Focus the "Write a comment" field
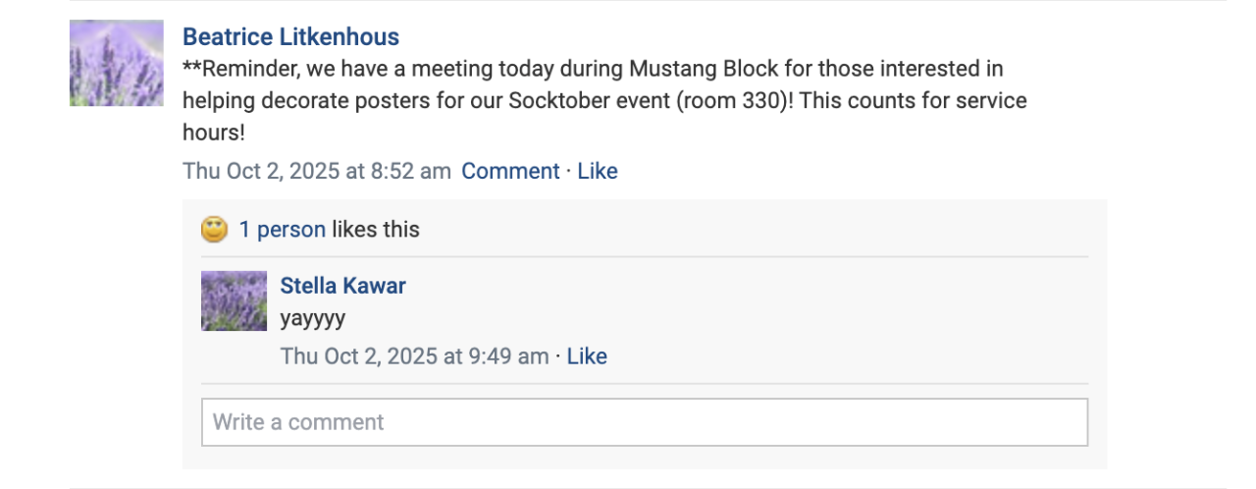Image resolution: width=1256 pixels, height=489 pixels. pyautogui.click(x=644, y=422)
